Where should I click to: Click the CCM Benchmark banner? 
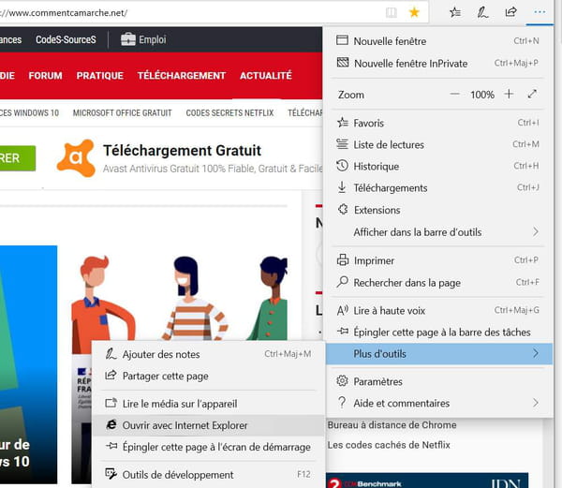pos(427,481)
